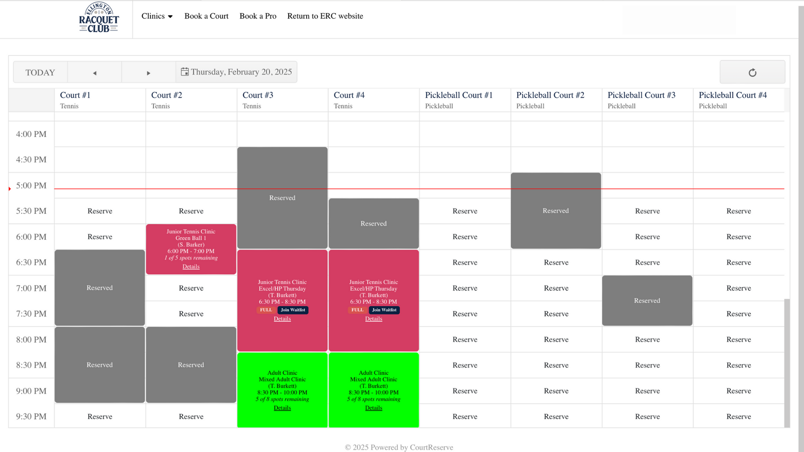Click the refresh schedule icon
The width and height of the screenshot is (804, 452).
pos(752,72)
